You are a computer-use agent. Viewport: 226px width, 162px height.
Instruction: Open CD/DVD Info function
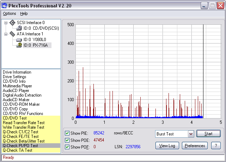pos(14,81)
